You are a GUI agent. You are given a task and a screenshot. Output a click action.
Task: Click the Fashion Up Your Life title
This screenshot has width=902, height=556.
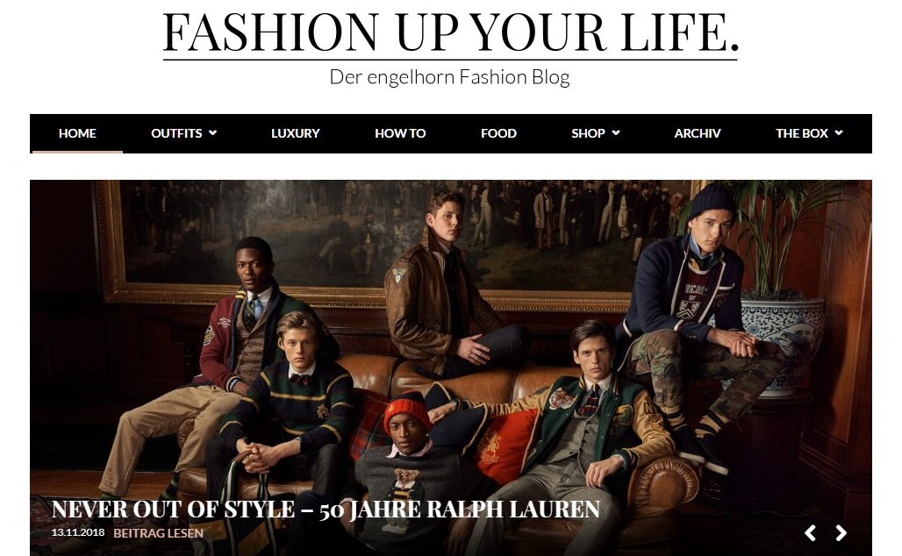tap(450, 32)
